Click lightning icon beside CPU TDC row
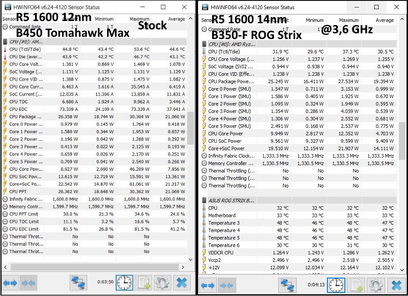The width and height of the screenshot is (408, 296). point(5,102)
